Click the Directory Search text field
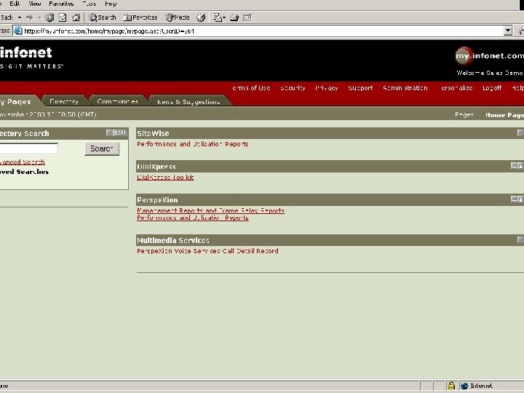The image size is (524, 393). point(28,148)
